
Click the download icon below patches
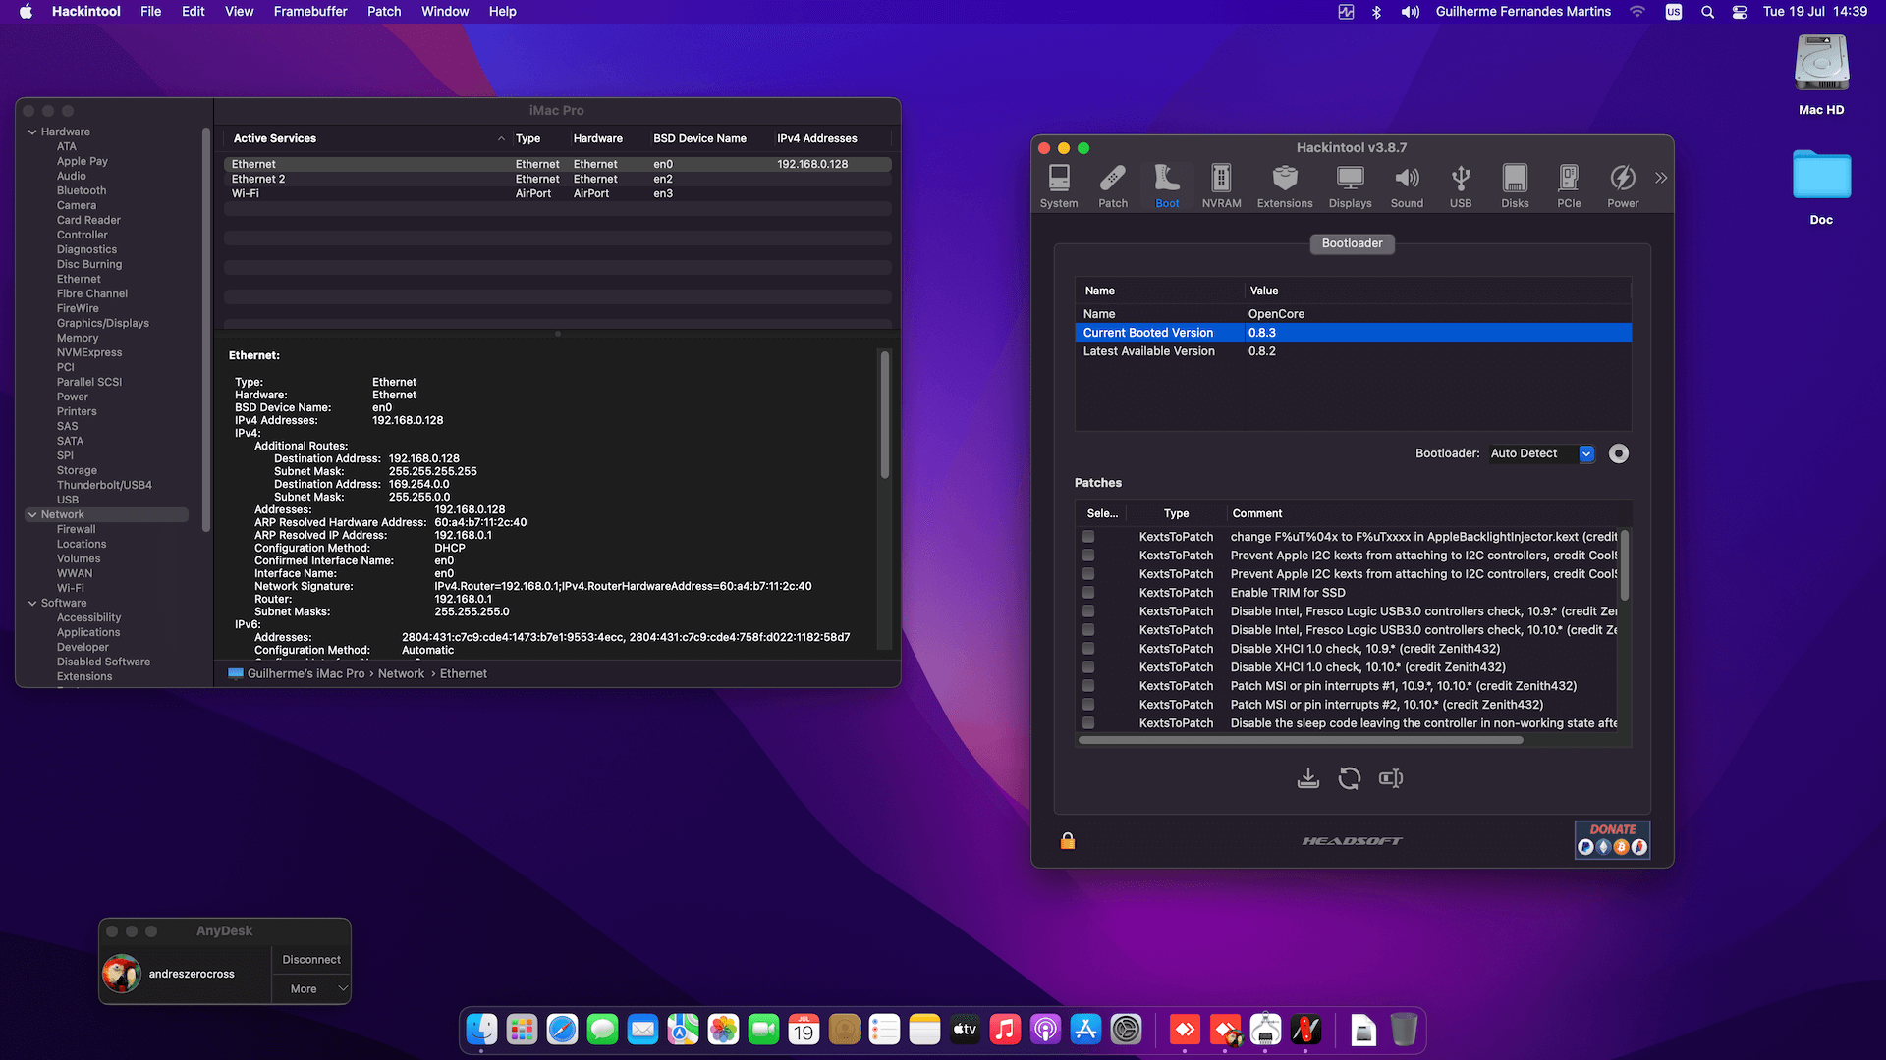[1307, 778]
